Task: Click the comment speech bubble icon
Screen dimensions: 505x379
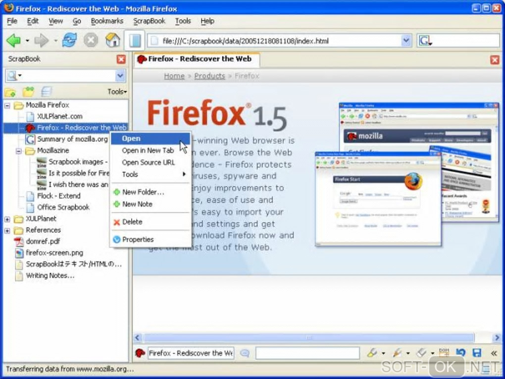Action: point(245,354)
